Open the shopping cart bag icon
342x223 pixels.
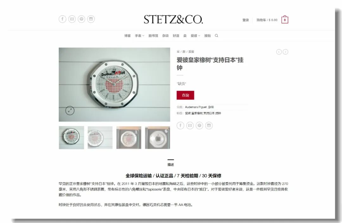pyautogui.click(x=285, y=20)
